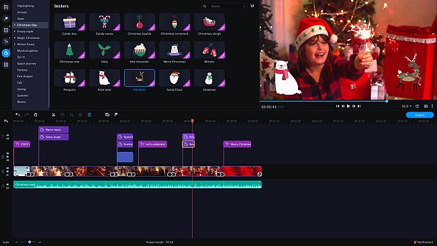Play the preview video
The width and height of the screenshot is (437, 246).
coord(348,106)
